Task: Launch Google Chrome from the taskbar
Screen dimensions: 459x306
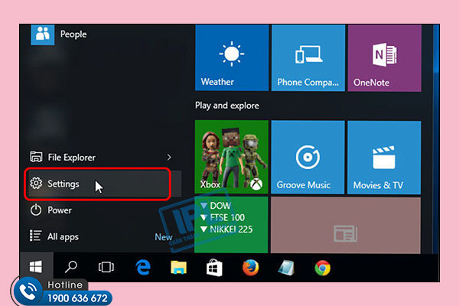Action: [x=323, y=268]
